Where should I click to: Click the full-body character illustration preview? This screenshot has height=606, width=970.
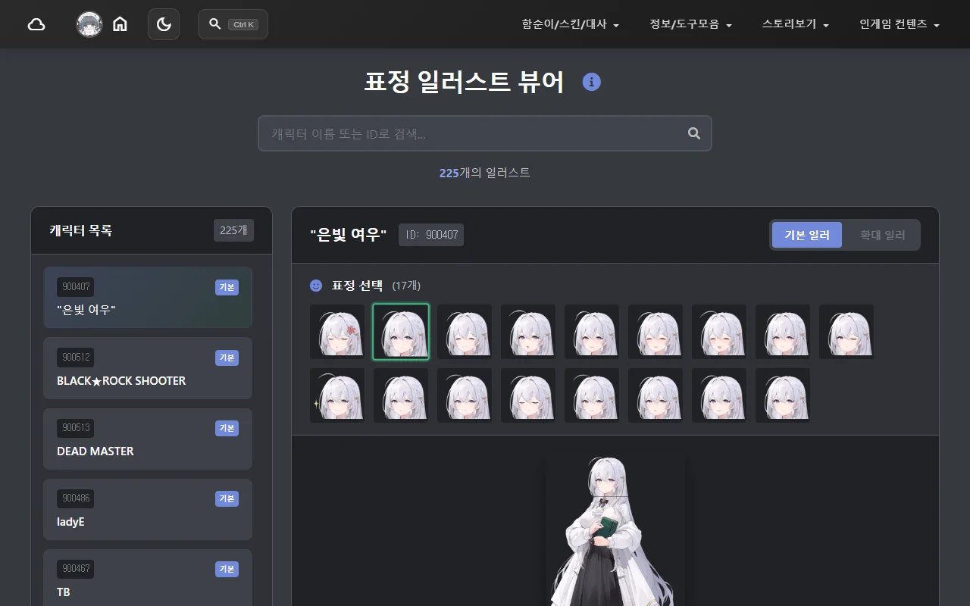[615, 530]
